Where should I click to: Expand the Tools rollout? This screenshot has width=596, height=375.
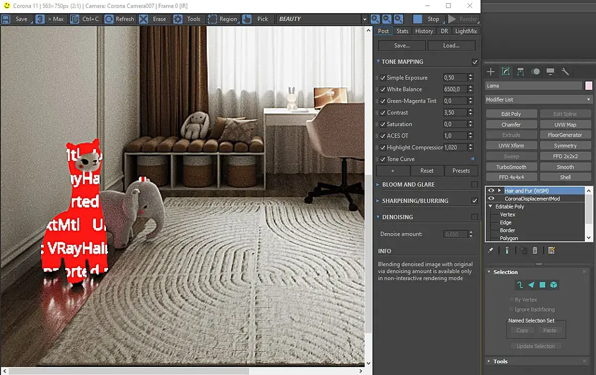tap(500, 361)
